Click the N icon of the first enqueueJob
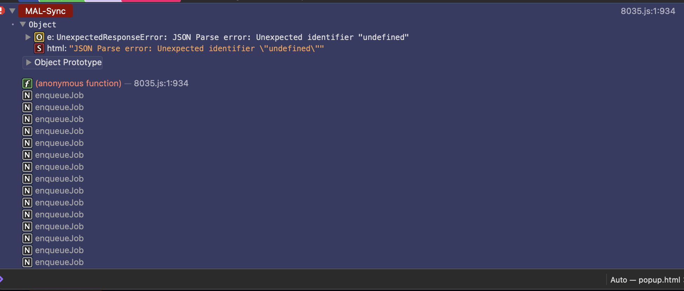Screen dimensions: 684x291 27,95
